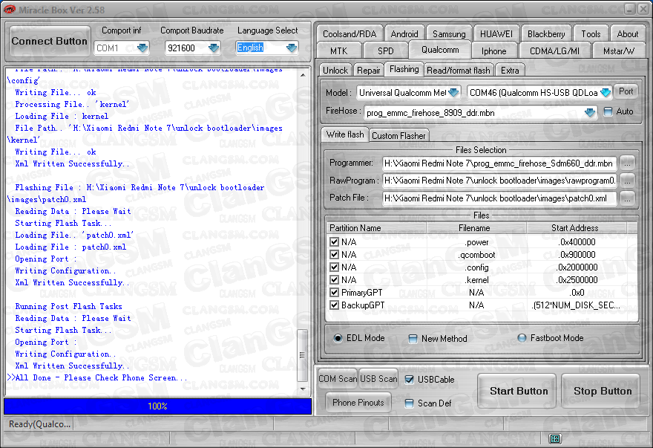
Task: Switch to the Samsung tab
Action: pos(449,33)
